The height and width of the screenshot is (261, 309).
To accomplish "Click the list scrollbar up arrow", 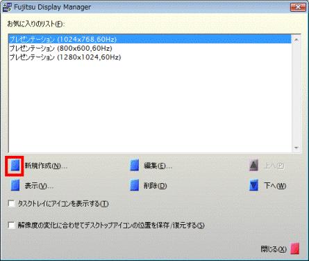I will (x=297, y=40).
